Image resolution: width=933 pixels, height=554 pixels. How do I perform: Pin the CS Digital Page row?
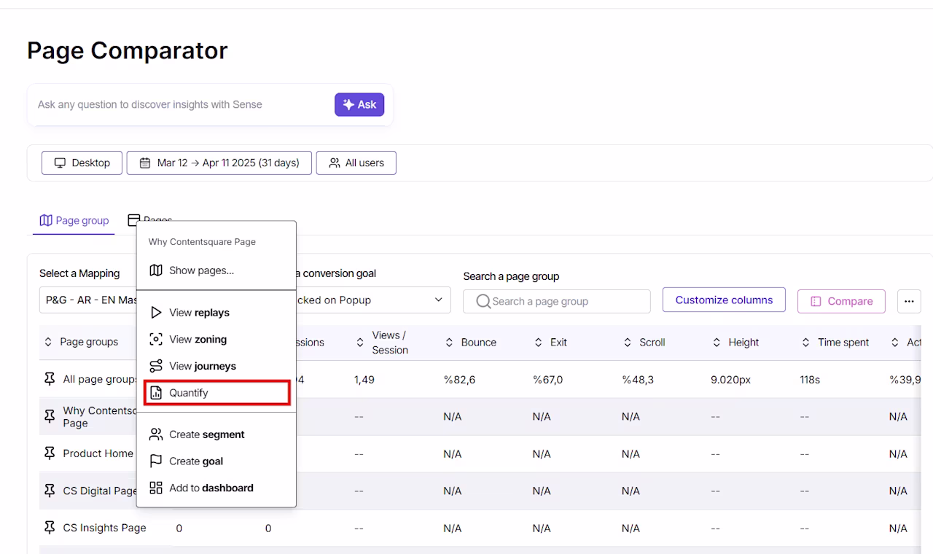(x=50, y=491)
